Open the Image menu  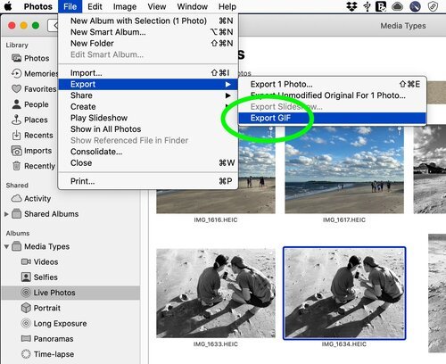pos(125,6)
